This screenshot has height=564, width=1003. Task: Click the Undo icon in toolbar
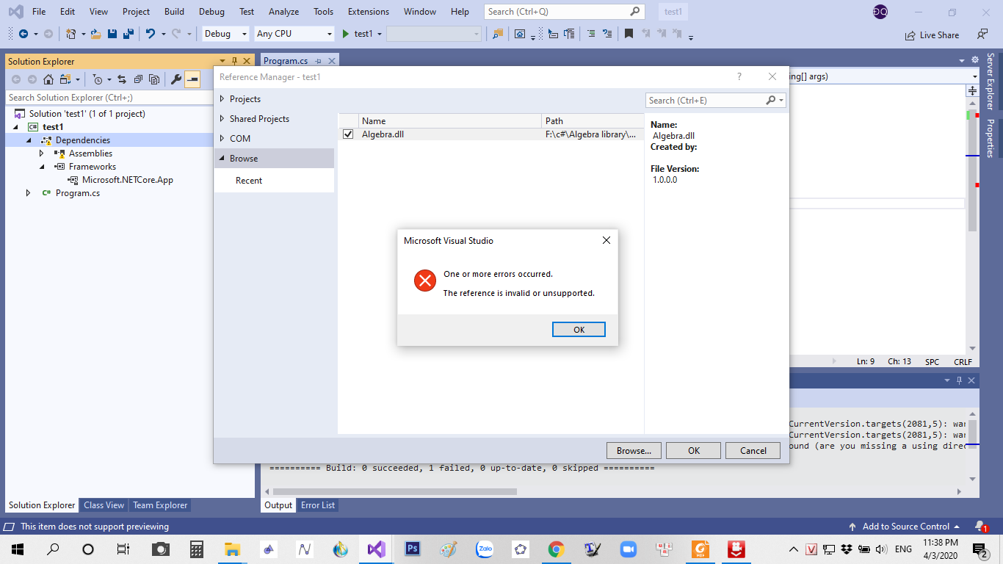(x=151, y=34)
